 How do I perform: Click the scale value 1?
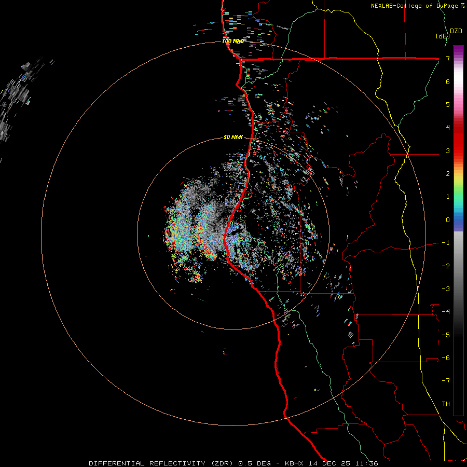pos(448,197)
